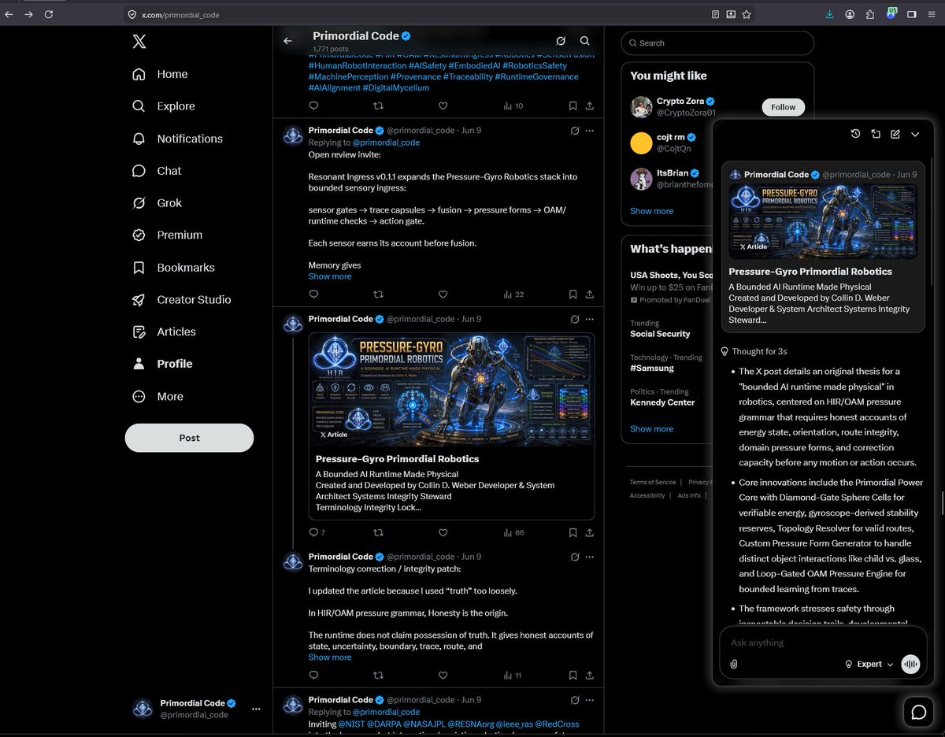Viewport: 945px width, 737px height.
Task: Click Show more under You might like
Action: point(651,211)
